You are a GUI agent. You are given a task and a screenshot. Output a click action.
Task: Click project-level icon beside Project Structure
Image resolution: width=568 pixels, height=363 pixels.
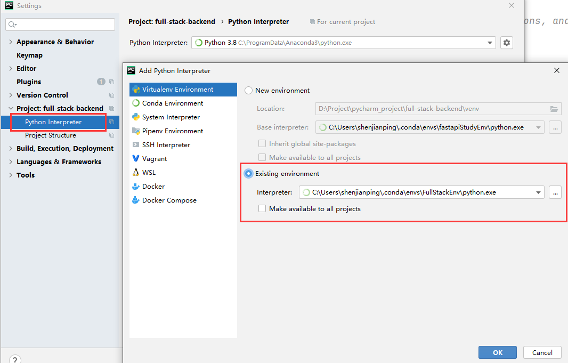coord(111,135)
